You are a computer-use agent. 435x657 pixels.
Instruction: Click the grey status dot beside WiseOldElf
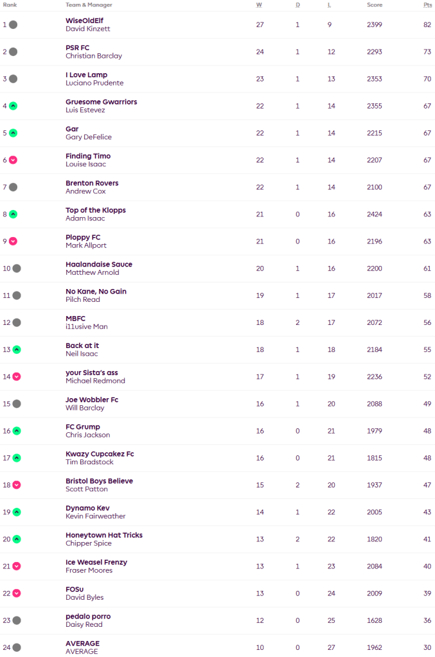13,25
